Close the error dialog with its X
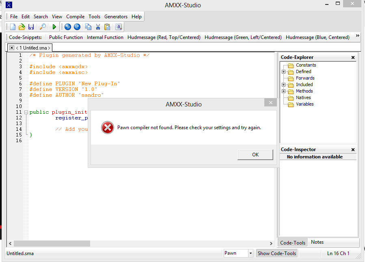The height and width of the screenshot is (262, 365). point(270,102)
